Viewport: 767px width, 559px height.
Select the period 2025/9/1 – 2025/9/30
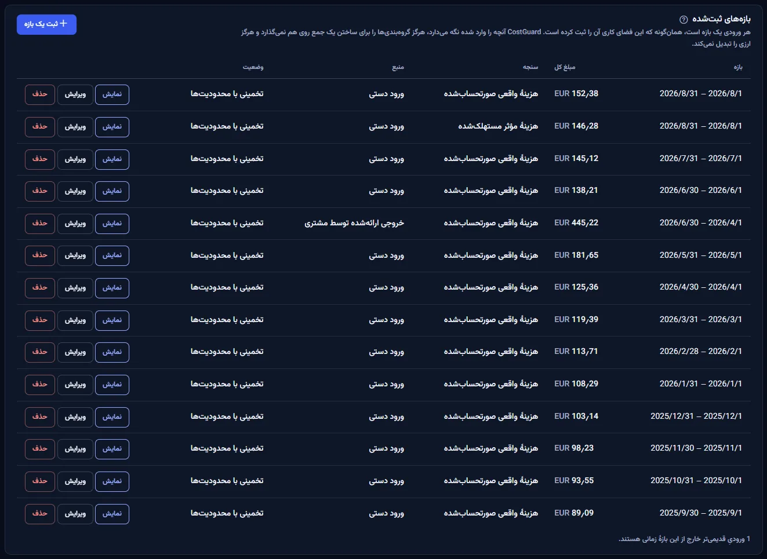(x=700, y=513)
